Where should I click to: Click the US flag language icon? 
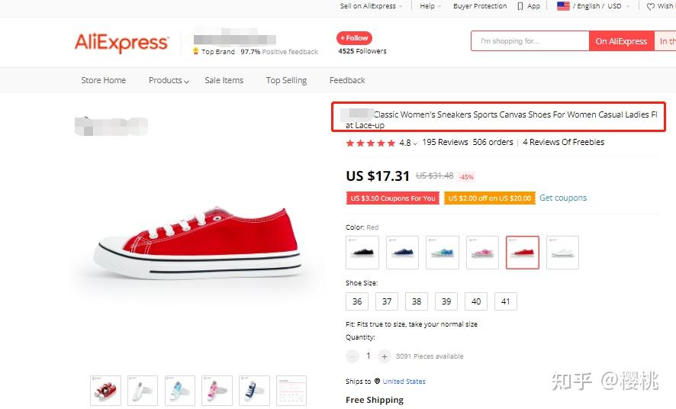(x=563, y=6)
